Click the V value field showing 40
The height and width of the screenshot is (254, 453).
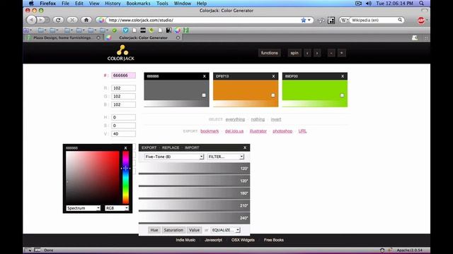(123, 134)
